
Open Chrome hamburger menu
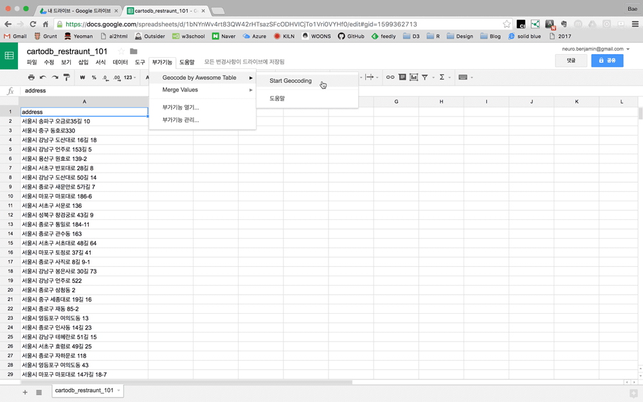635,24
